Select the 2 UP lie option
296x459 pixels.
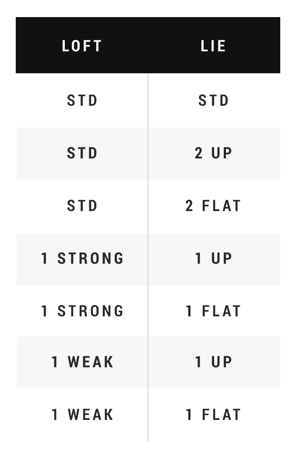coord(214,153)
